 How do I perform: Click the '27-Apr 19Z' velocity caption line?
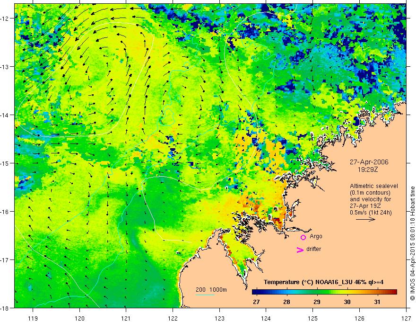pos(364,206)
